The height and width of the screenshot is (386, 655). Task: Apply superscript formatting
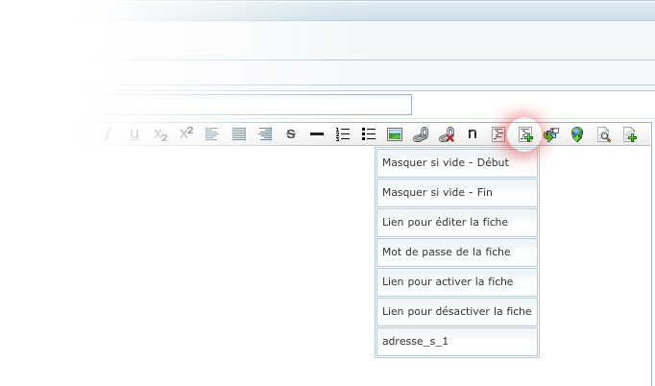(186, 134)
